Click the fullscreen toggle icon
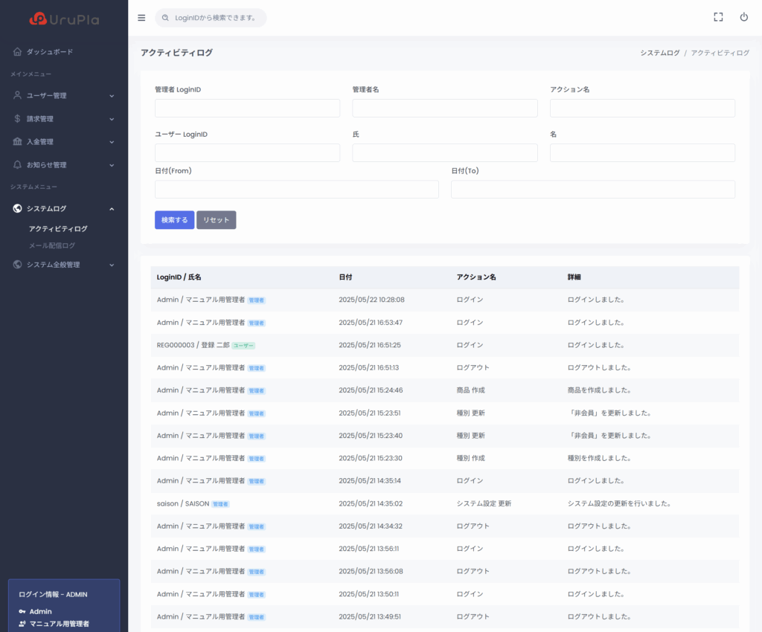The width and height of the screenshot is (762, 632). [x=718, y=18]
